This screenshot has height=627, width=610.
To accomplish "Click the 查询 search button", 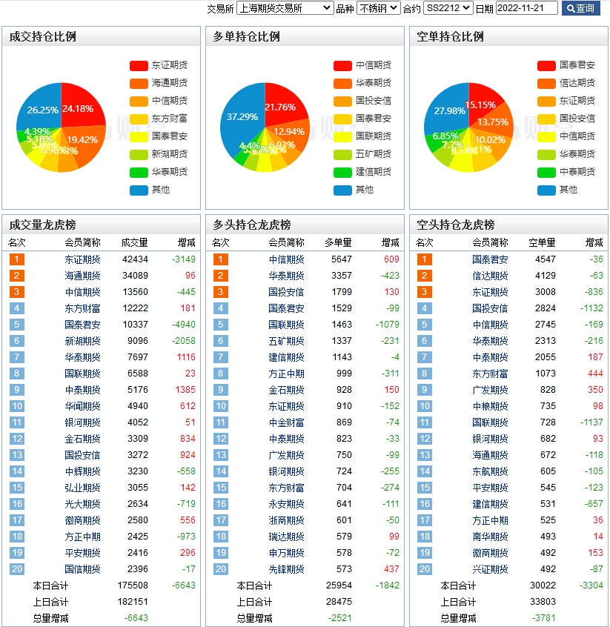I will coord(581,8).
